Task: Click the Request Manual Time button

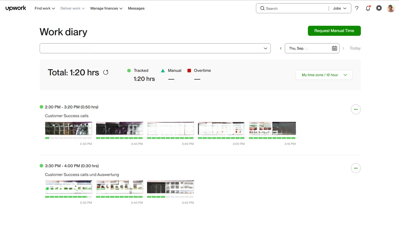Action: [x=334, y=31]
